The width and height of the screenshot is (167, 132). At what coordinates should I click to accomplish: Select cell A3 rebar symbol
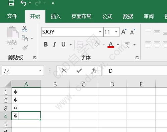point(26,108)
